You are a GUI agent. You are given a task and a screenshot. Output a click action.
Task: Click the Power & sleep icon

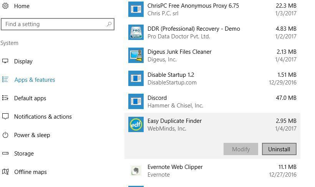(x=5, y=135)
